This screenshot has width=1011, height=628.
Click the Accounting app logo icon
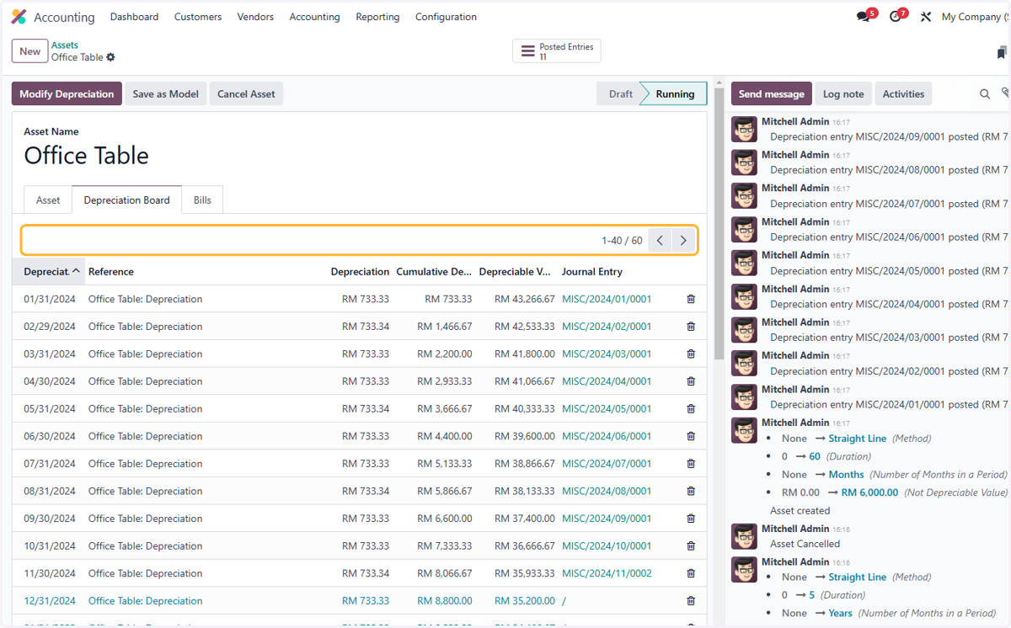click(19, 17)
